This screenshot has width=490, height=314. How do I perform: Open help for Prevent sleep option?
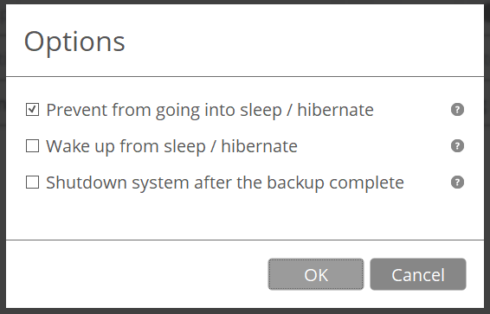[x=457, y=110]
